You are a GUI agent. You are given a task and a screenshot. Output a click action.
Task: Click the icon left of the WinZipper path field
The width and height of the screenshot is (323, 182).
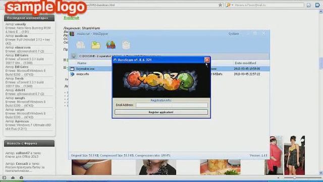pyautogui.click(x=74, y=56)
